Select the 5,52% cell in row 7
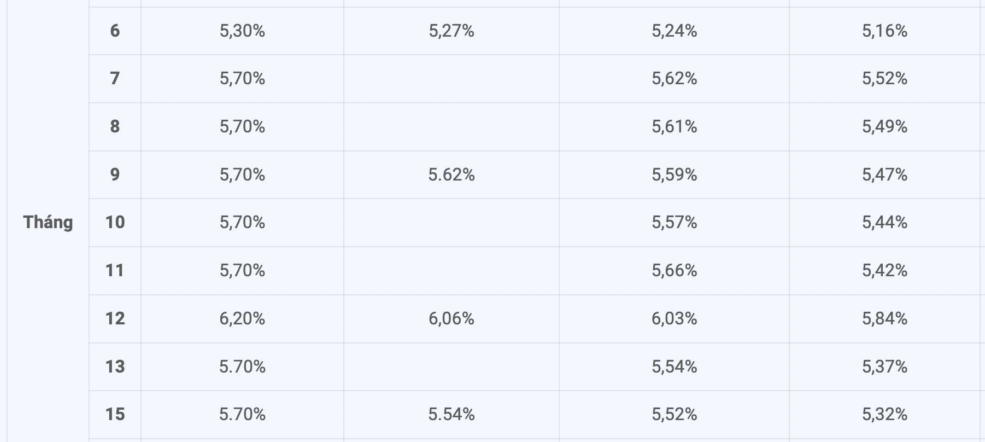The width and height of the screenshot is (985, 442). [x=884, y=78]
